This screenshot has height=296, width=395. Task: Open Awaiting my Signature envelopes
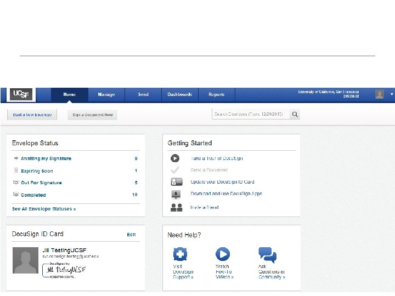pyautogui.click(x=46, y=158)
